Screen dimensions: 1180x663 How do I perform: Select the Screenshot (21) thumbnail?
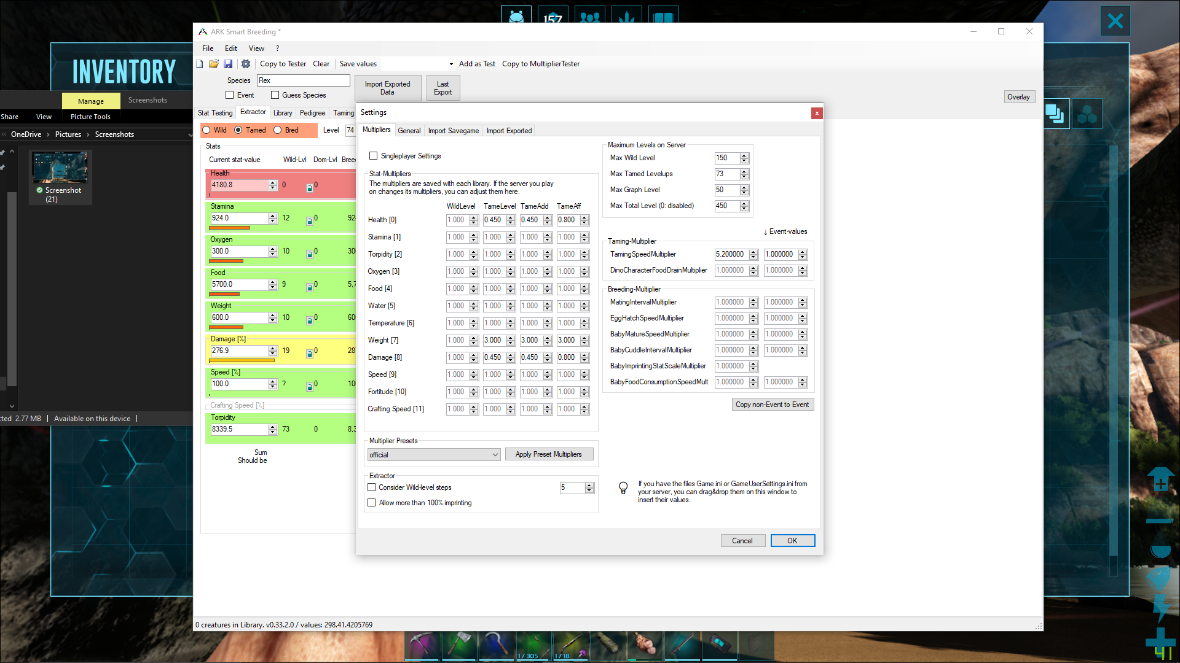[x=60, y=167]
